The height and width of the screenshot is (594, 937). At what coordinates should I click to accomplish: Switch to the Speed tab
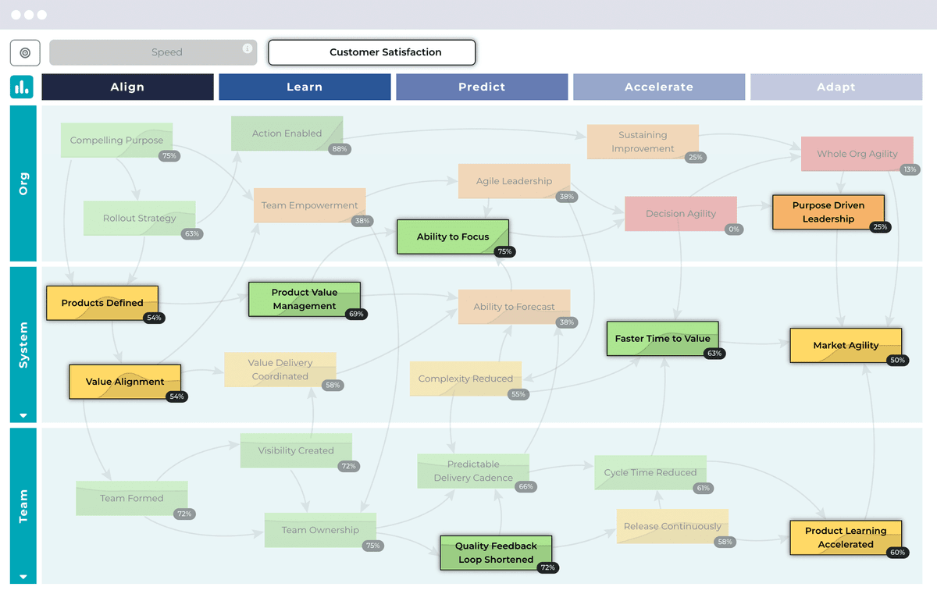[x=167, y=52]
